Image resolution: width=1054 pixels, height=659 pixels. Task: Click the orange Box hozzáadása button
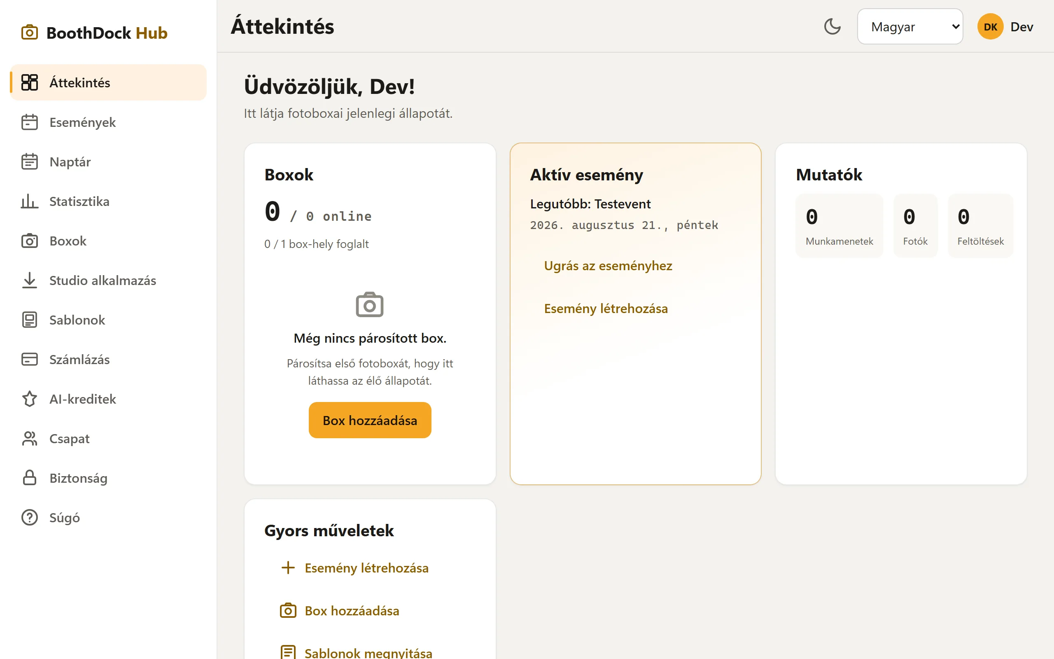(370, 420)
